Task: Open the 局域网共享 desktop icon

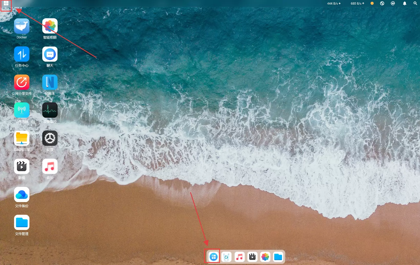Action: click(22, 138)
